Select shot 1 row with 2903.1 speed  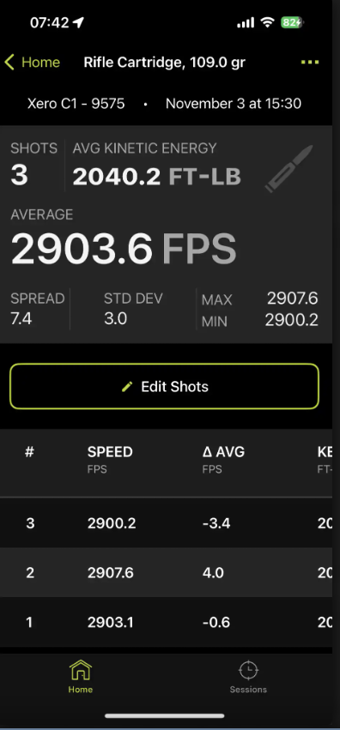(166, 622)
